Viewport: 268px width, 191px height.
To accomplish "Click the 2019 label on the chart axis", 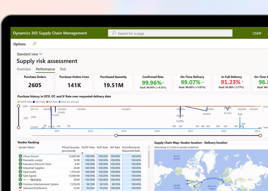I will coord(123,131).
